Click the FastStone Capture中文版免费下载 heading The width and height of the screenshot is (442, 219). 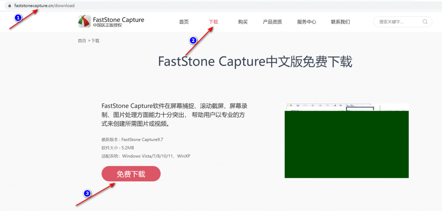tap(255, 62)
